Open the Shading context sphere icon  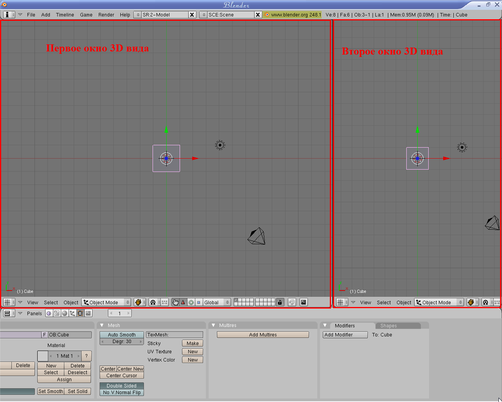(65, 313)
